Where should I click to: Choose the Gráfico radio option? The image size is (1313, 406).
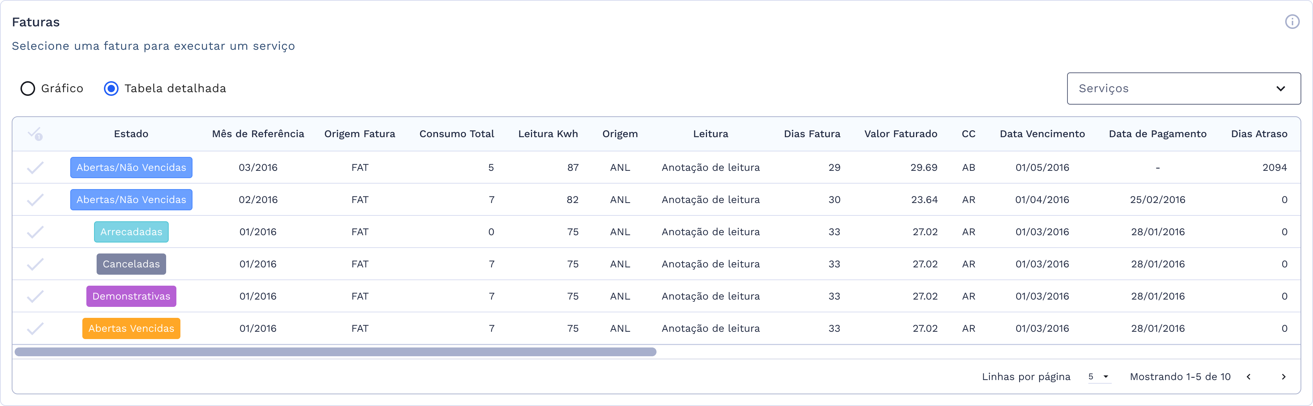click(27, 89)
